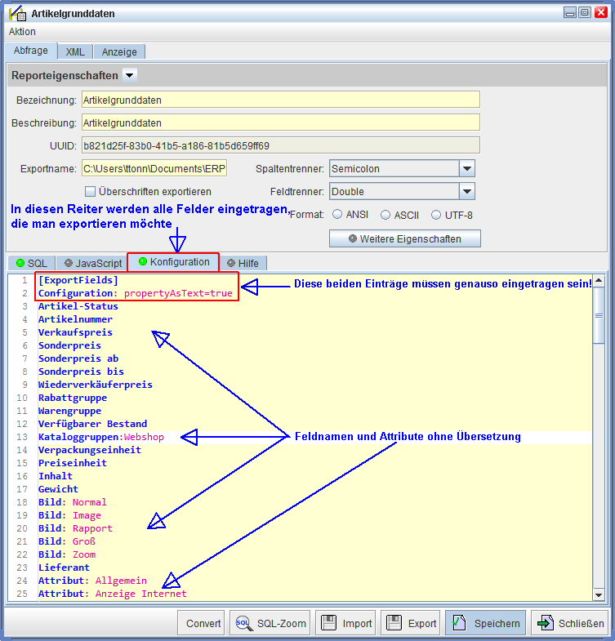
Task: Click the Speichern checkmark icon
Action: coord(457,623)
